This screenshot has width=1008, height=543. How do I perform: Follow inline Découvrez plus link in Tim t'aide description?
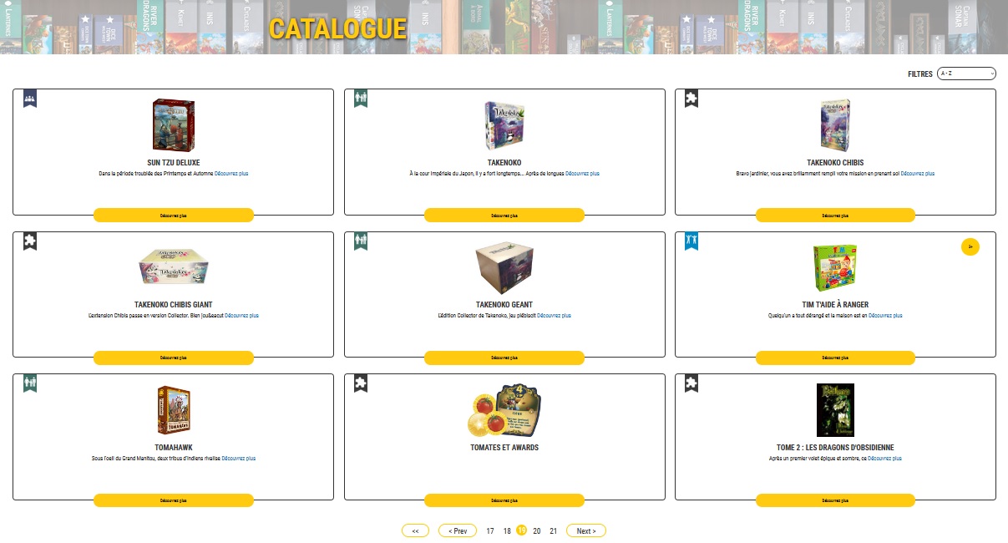[885, 316]
